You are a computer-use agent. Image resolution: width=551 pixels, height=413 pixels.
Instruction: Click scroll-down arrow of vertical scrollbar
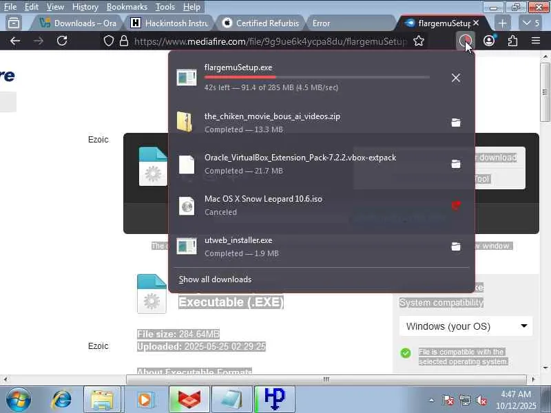pos(545,368)
